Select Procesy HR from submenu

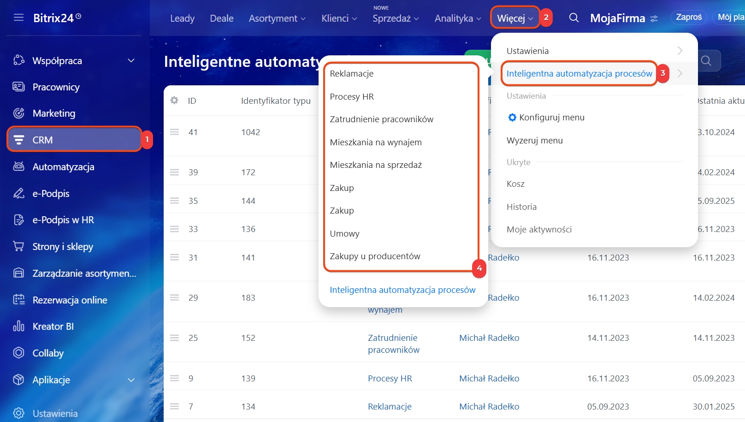click(352, 96)
